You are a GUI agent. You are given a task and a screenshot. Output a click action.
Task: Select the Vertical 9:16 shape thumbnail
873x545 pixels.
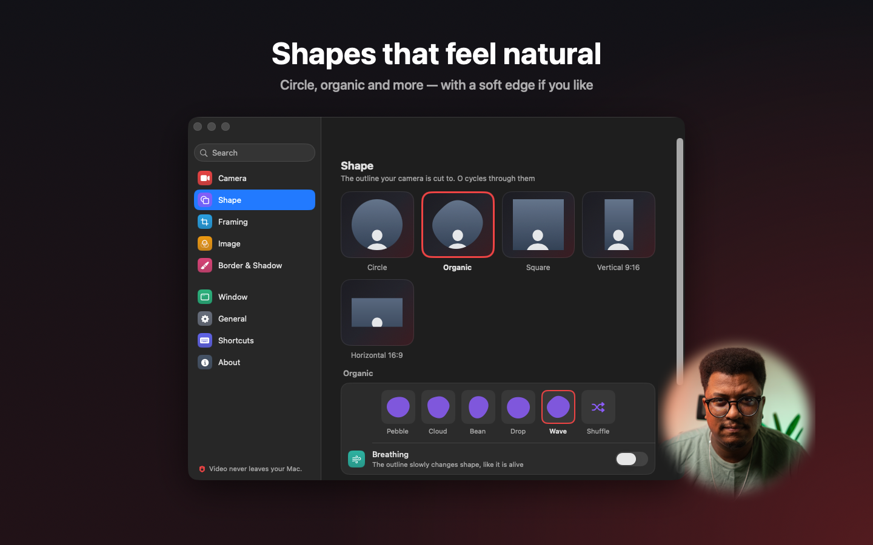(618, 225)
